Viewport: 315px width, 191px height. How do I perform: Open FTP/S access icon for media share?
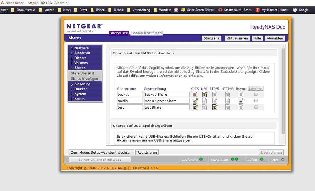click(215, 101)
